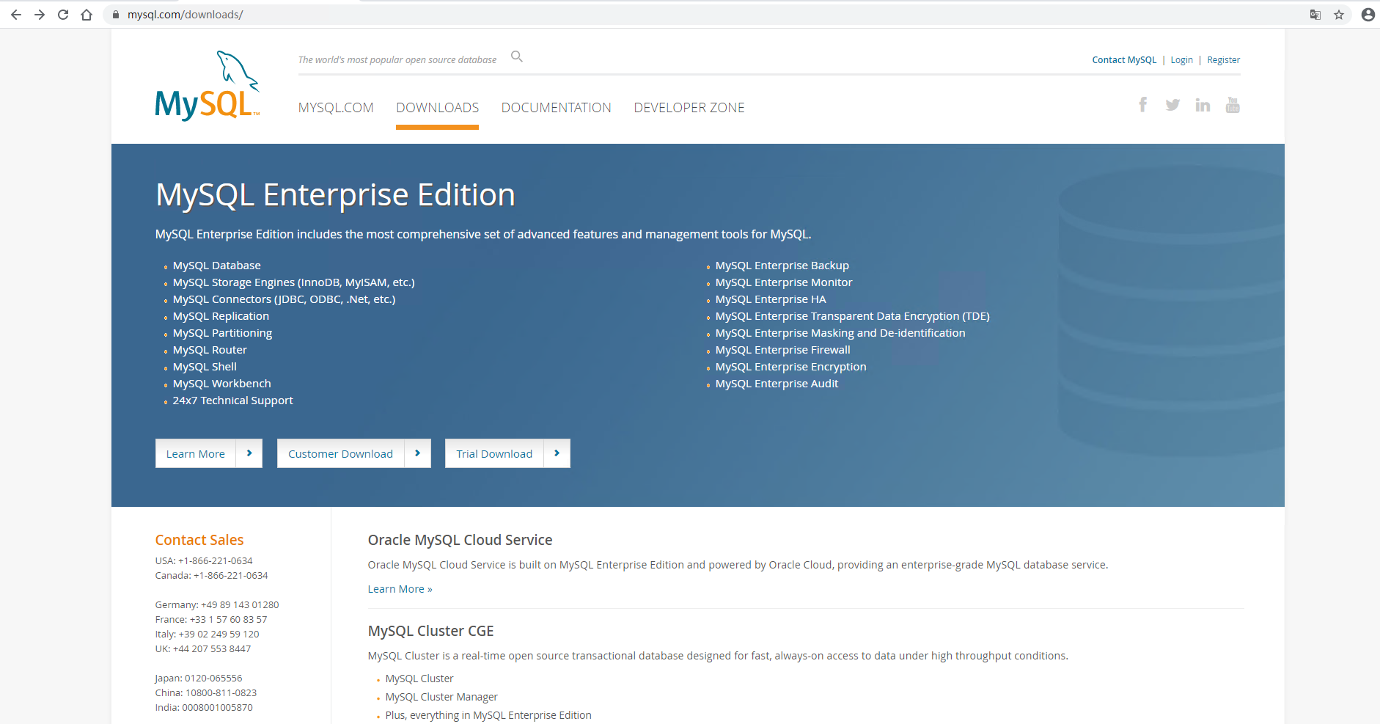Click the India phone number line
Screen dimensions: 1380x724
(204, 708)
